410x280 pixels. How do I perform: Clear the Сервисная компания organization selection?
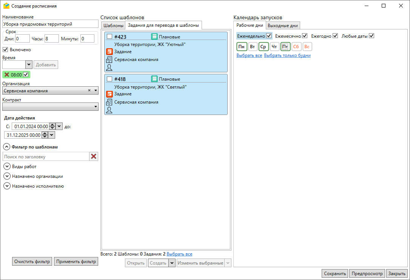coord(89,90)
